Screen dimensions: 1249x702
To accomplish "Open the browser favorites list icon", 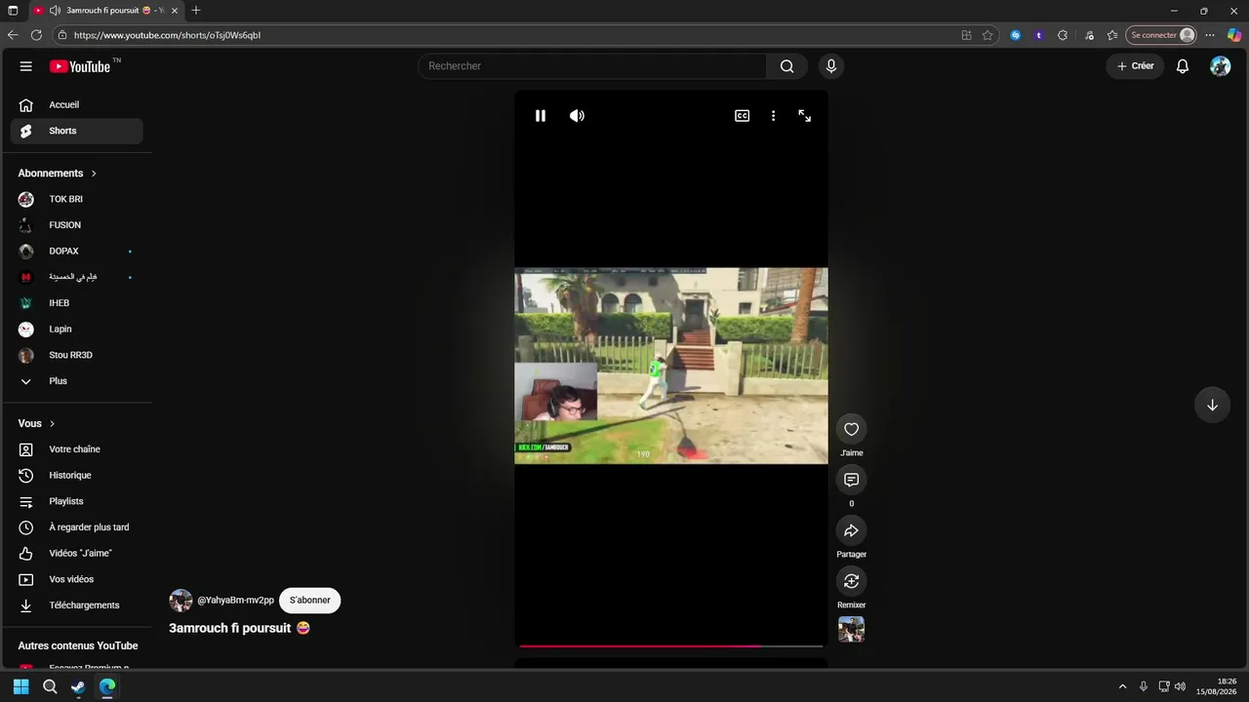I will click(x=1112, y=35).
